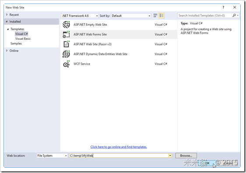The image size is (246, 173).
Task: Select ASP.NET Dynamic Data Entities Web Site label
Action: [100, 54]
